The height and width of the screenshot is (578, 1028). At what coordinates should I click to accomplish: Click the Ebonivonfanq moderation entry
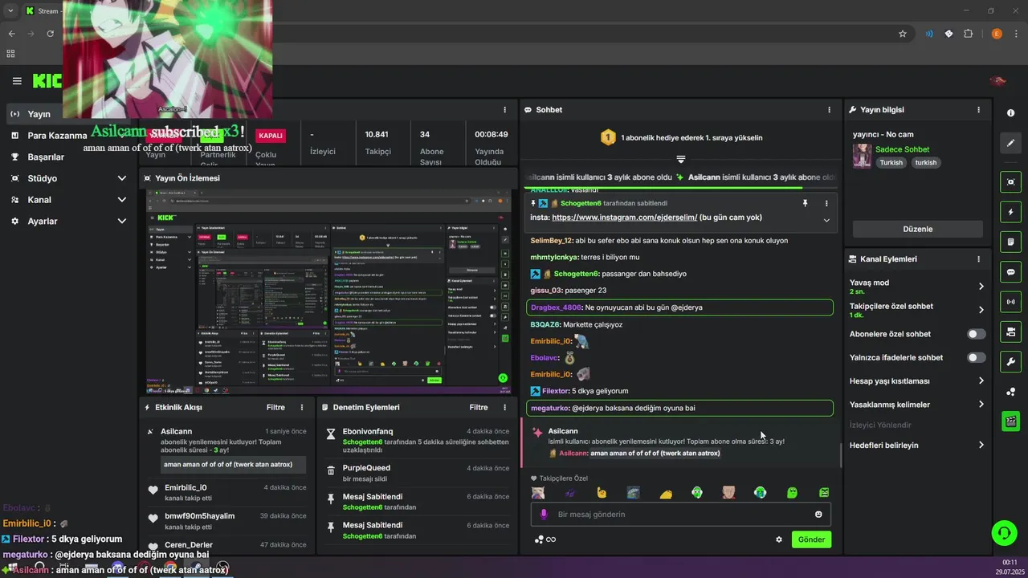coord(418,442)
